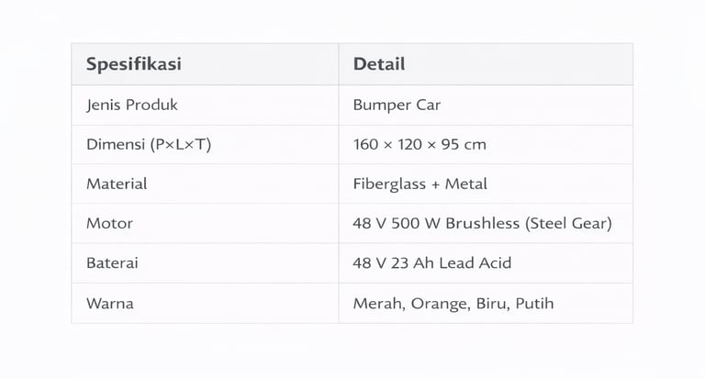Click the Detail column header
The height and width of the screenshot is (379, 705).
[378, 64]
